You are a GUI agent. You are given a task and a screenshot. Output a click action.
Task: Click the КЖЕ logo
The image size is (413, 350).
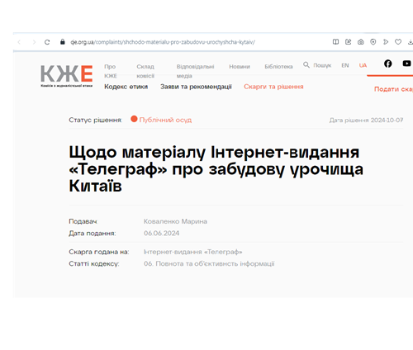[x=67, y=76]
